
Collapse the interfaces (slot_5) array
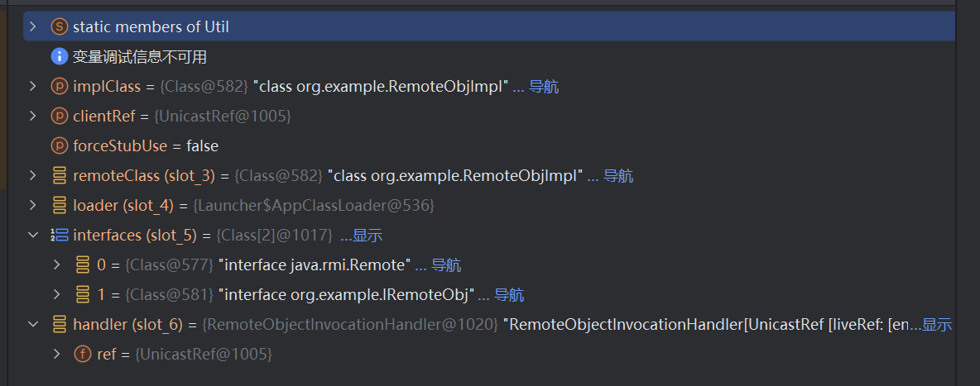(33, 236)
